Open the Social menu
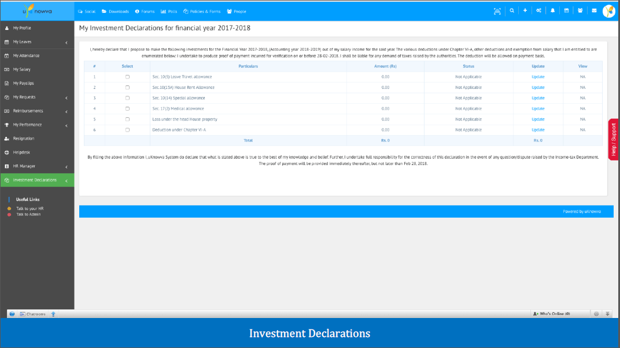 87,12
